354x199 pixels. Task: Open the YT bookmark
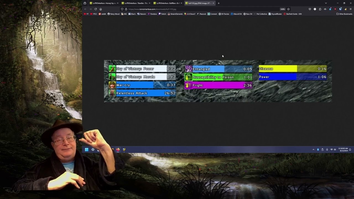pos(86,14)
